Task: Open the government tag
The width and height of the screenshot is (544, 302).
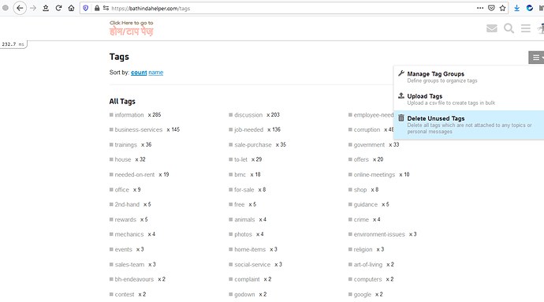Action: [x=369, y=145]
